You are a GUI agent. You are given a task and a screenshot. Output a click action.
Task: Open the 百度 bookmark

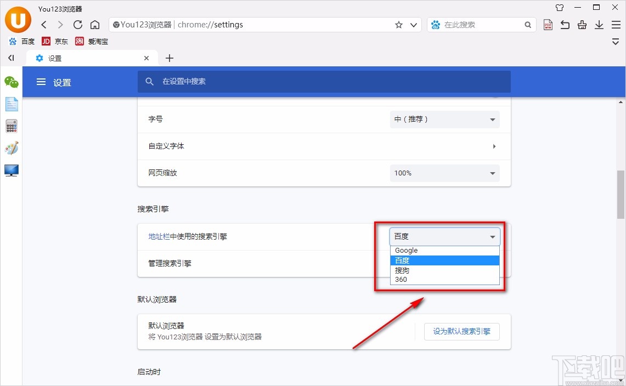click(x=22, y=42)
